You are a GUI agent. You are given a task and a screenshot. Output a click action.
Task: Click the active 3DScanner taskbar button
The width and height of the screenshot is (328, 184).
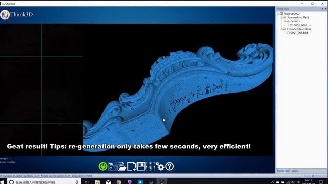[161, 181]
